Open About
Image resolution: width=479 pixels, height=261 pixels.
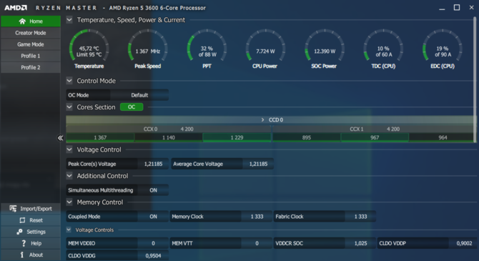(x=31, y=255)
